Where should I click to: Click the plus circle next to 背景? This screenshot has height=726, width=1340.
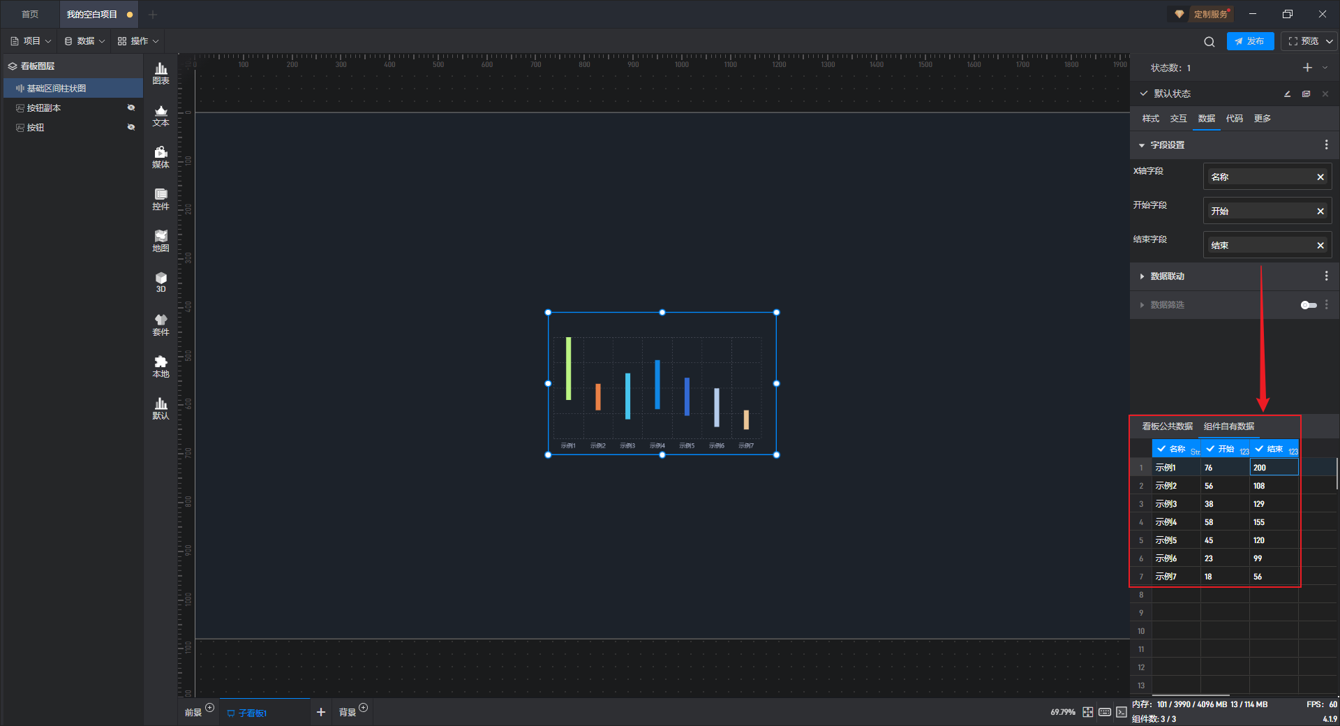(x=363, y=708)
